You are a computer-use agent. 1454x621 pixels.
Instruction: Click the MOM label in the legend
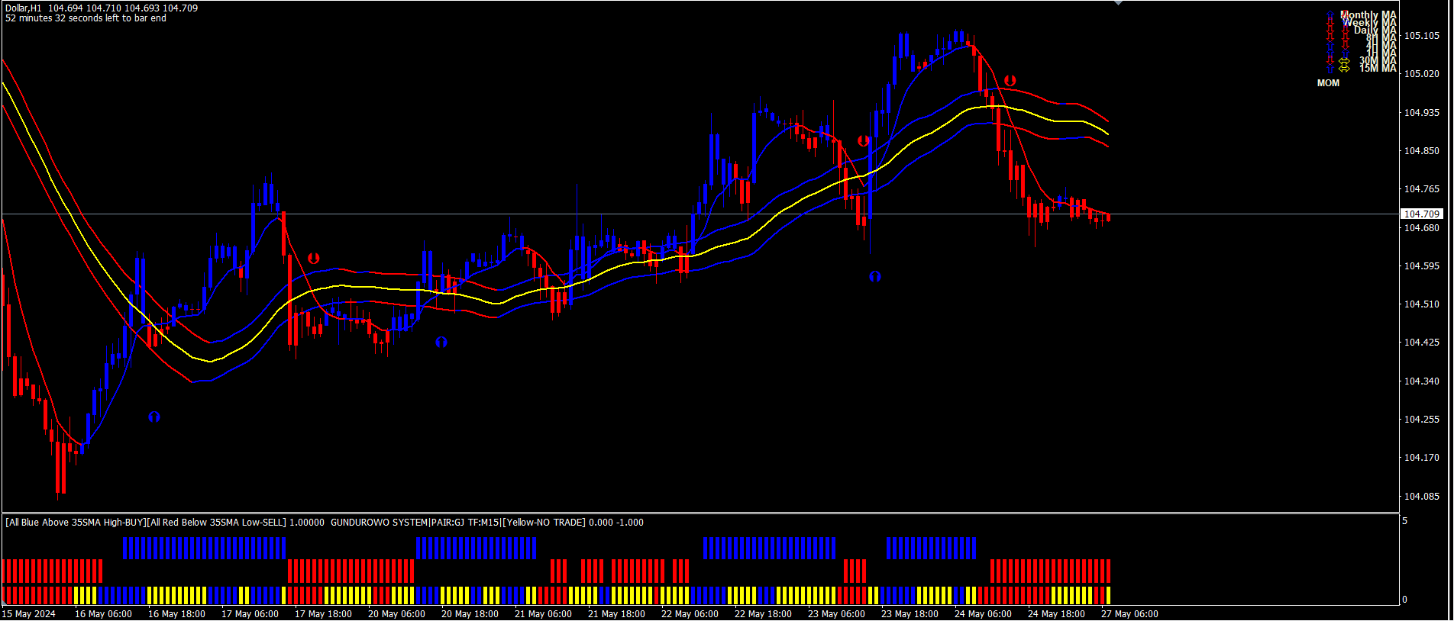tap(1328, 83)
